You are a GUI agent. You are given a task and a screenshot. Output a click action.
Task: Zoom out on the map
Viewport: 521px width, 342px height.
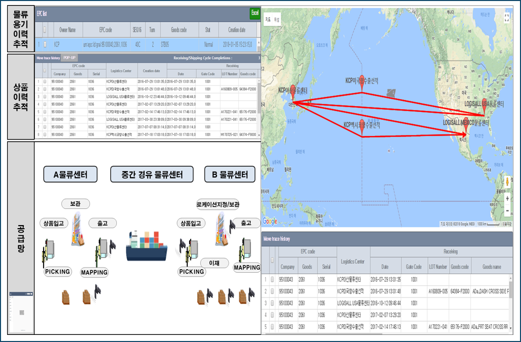pos(507,211)
